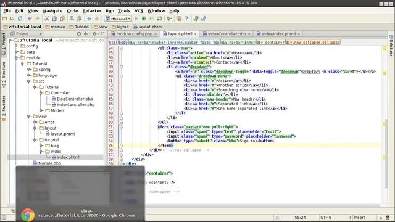Viewport: 395px width, 222px height.
Task: Expand the blog folder in tree
Action: pos(41,146)
